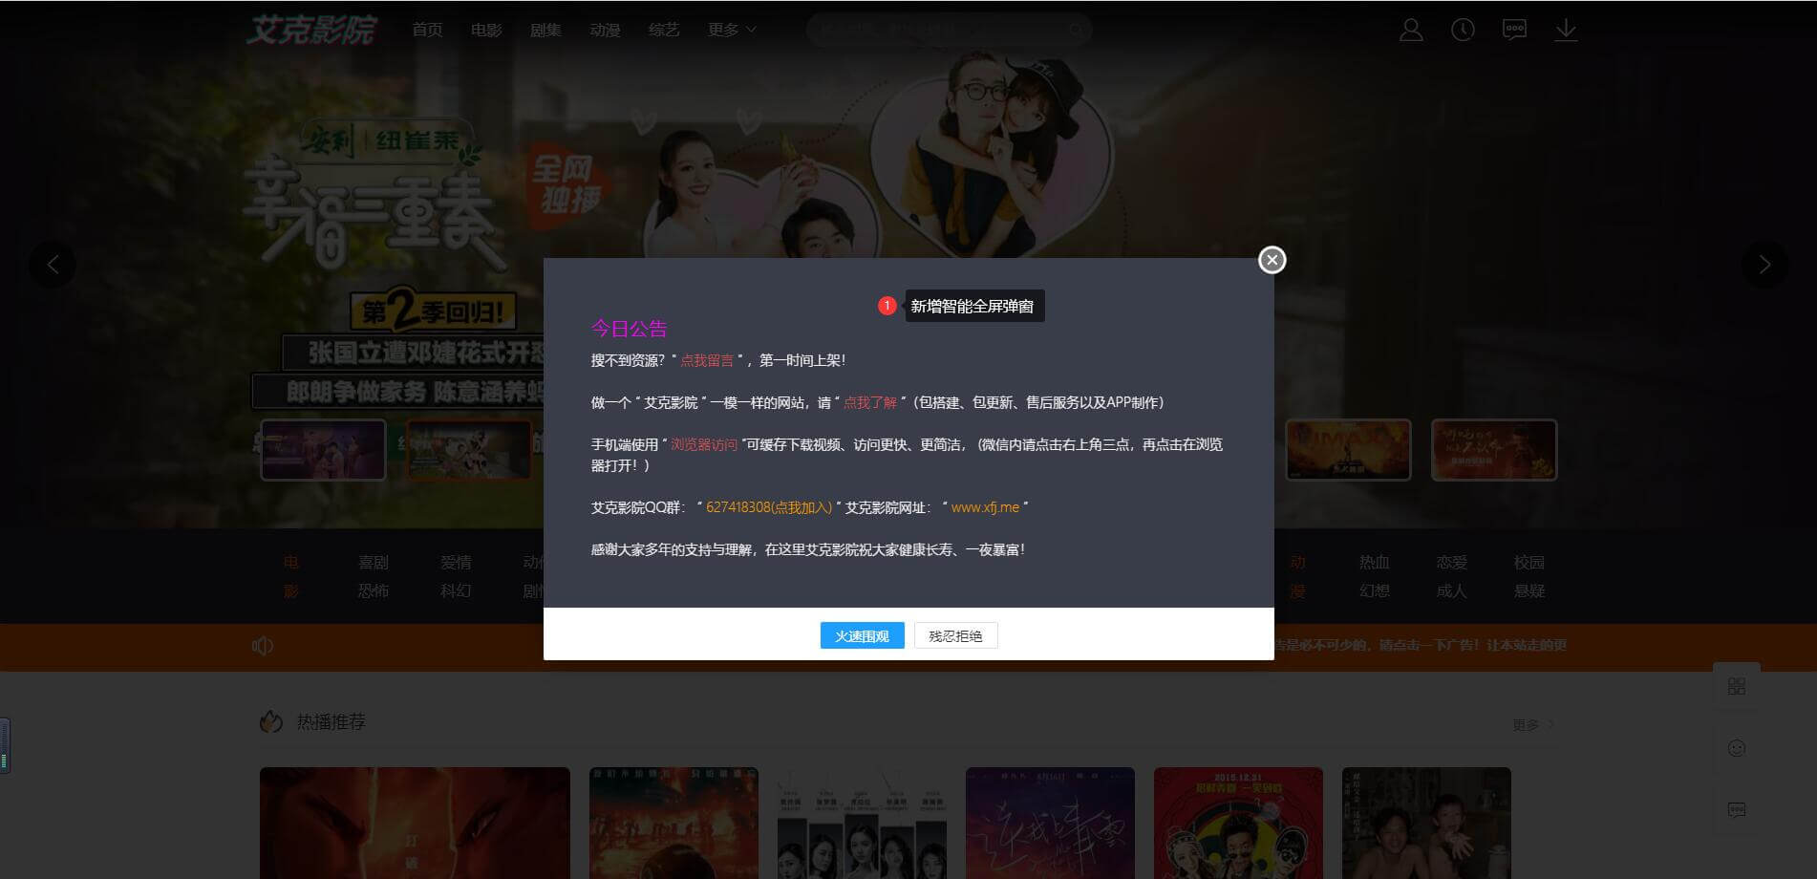This screenshot has width=1817, height=879.
Task: Click QQ group link 627418308(点我加入)
Action: [x=769, y=507]
